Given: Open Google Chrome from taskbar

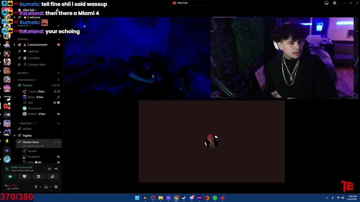Looking at the screenshot, I should (176, 198).
